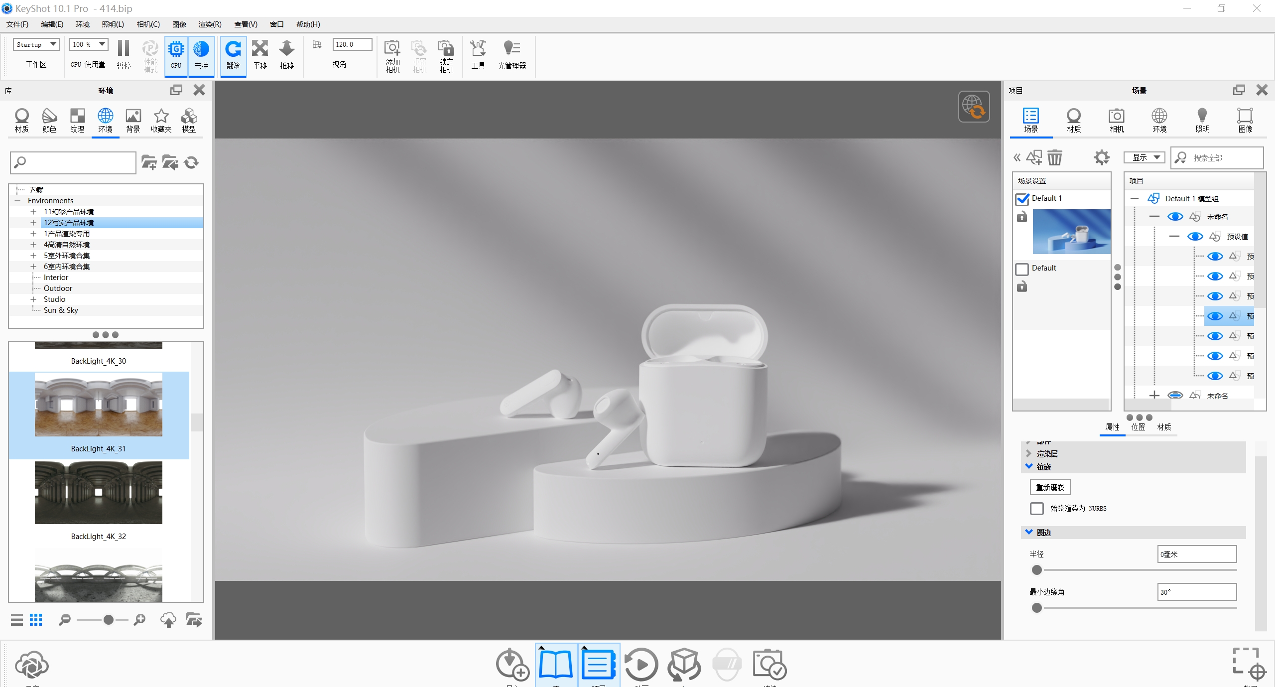
Task: Select the Dolly (推移) camera tool
Action: [287, 49]
